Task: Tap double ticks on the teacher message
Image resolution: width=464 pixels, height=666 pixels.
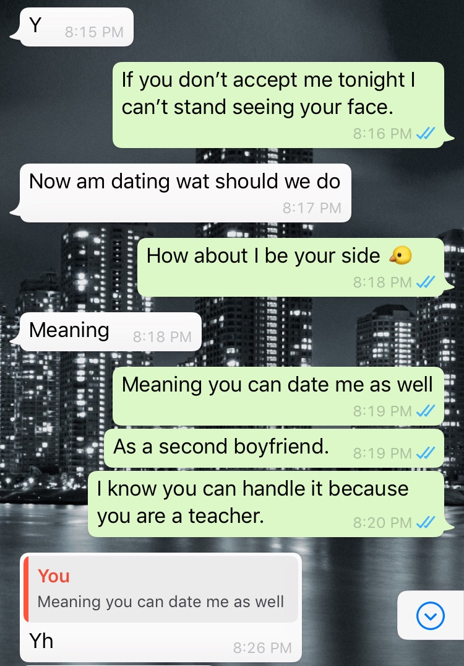Action: [426, 522]
